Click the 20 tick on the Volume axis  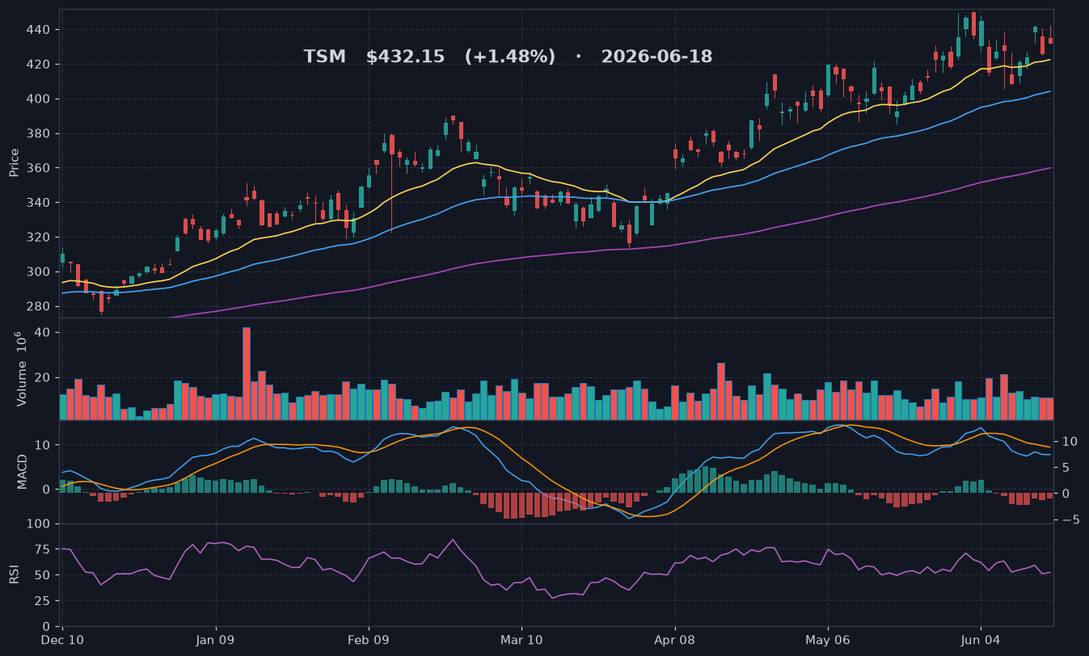click(44, 377)
